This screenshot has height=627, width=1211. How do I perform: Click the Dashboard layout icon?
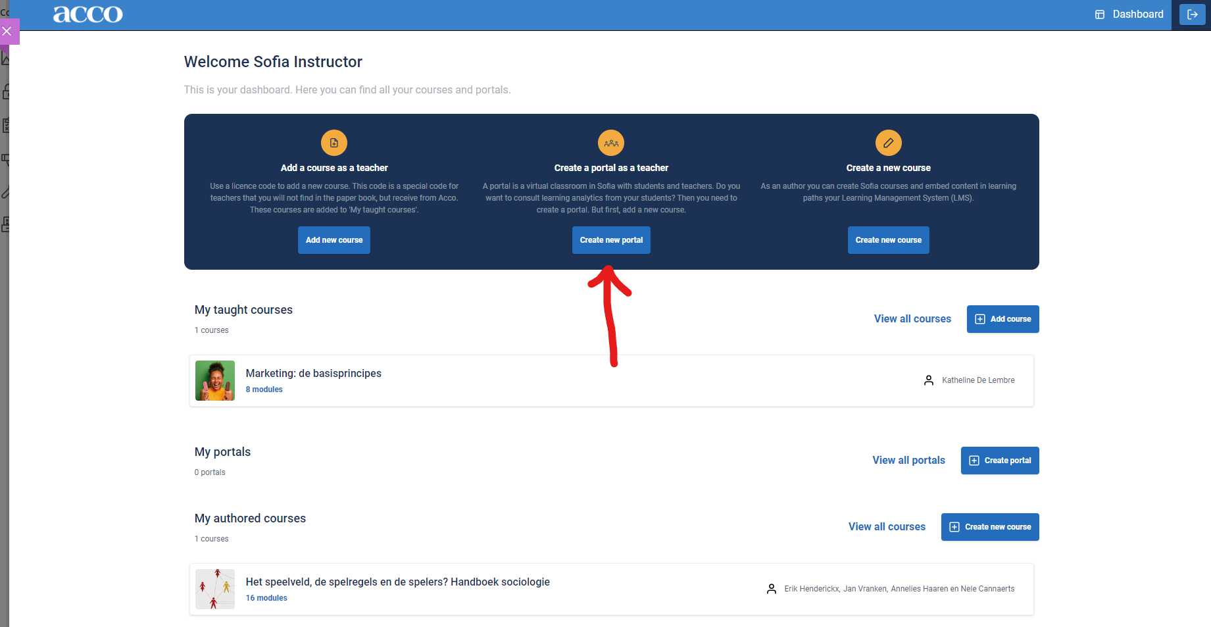(1100, 14)
